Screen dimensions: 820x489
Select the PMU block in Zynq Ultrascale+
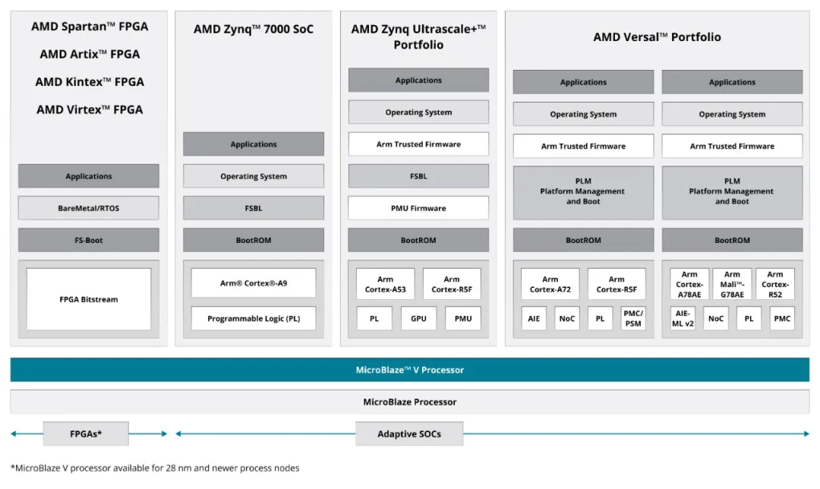[462, 318]
